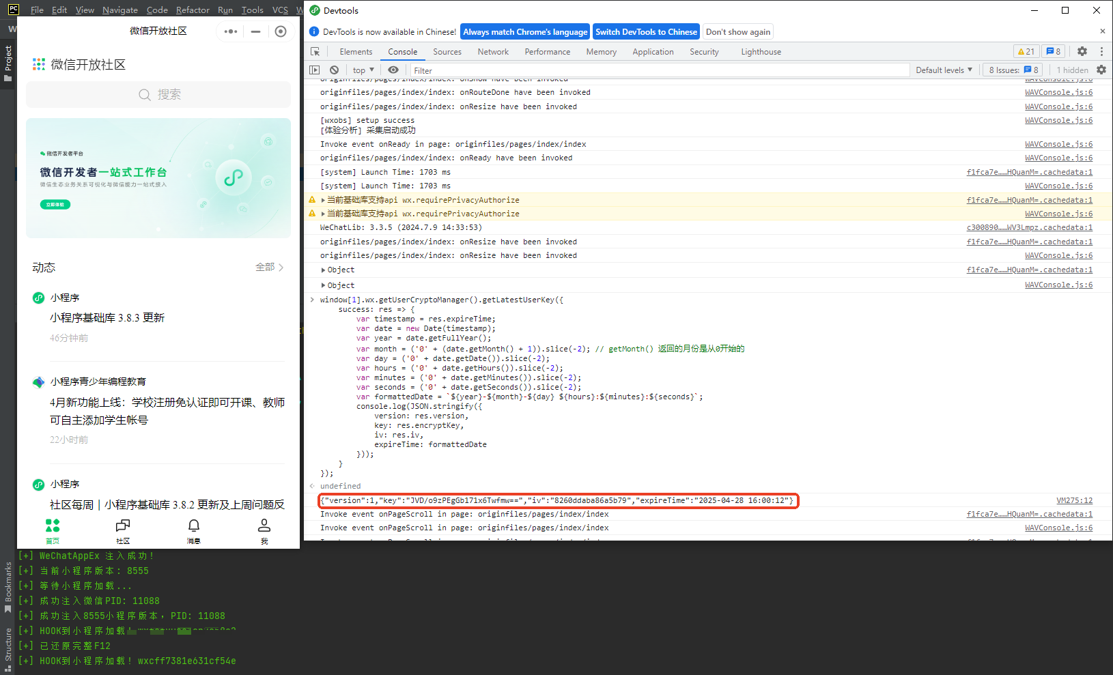Open DevTools settings gear in tab bar

coord(1082,51)
